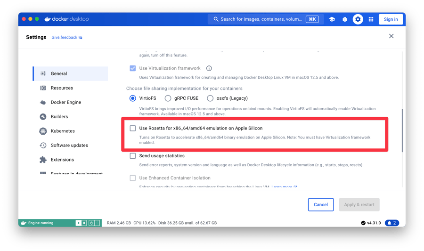Open the Learning Center graduation cap icon

pyautogui.click(x=332, y=19)
